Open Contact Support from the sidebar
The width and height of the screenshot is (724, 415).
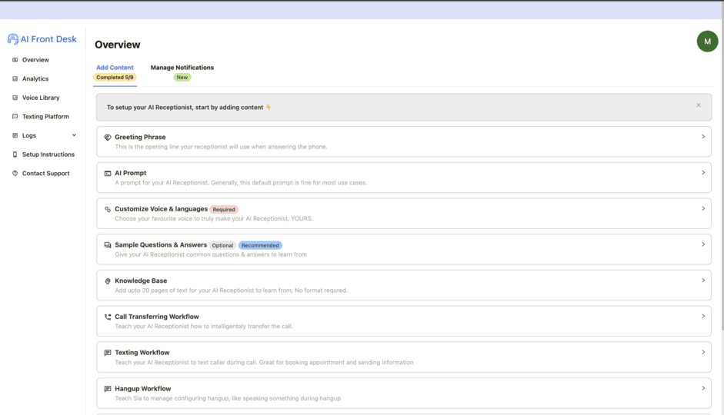[45, 174]
